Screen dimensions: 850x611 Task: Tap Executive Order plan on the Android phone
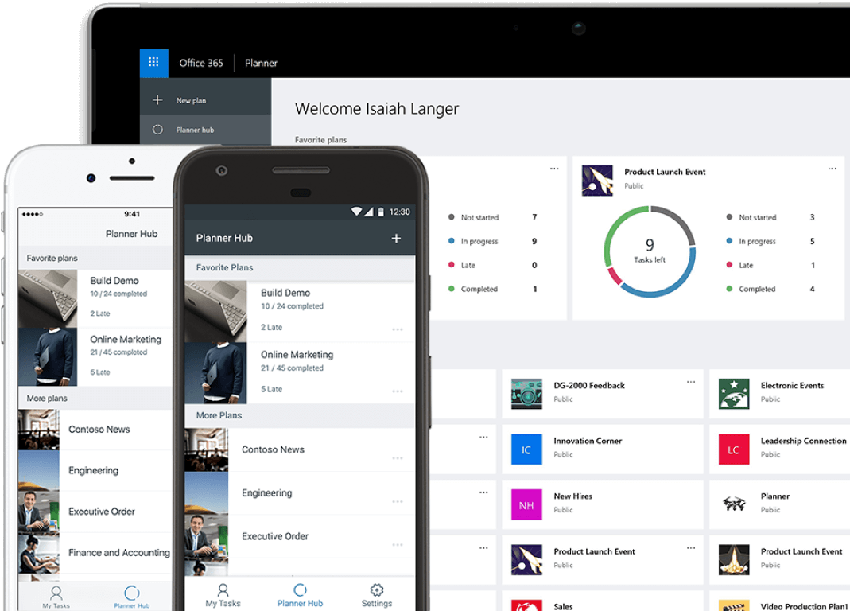coord(300,537)
